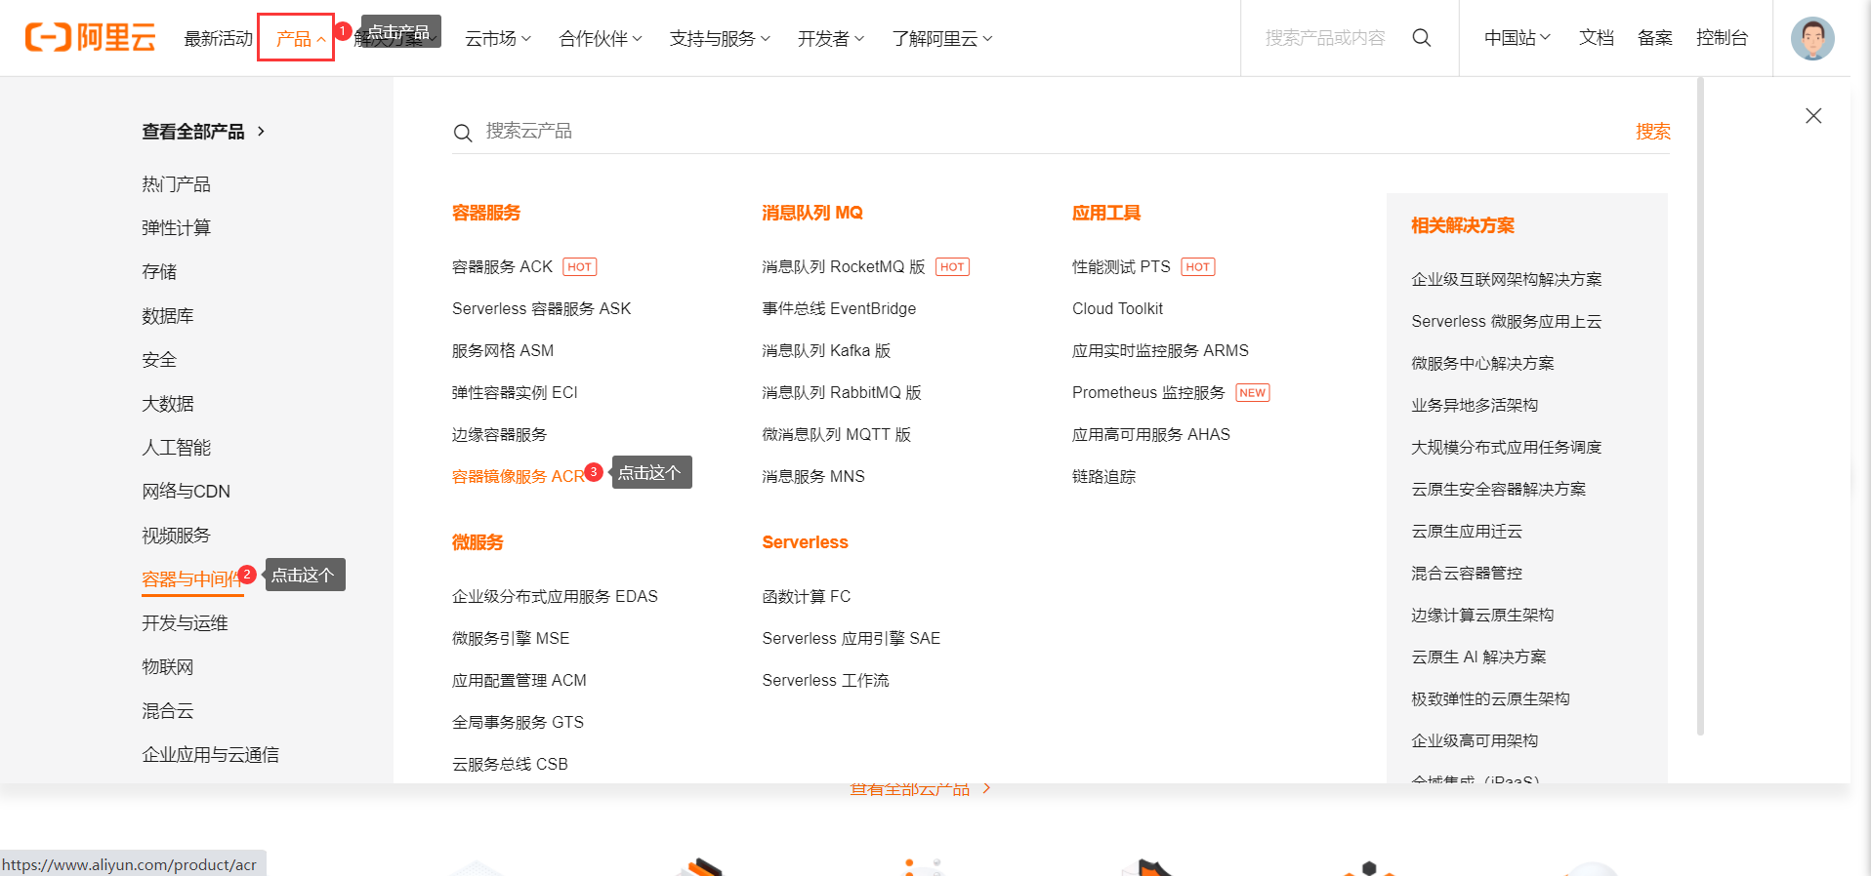
Task: Select the 开发与运维 category
Action: 185,622
